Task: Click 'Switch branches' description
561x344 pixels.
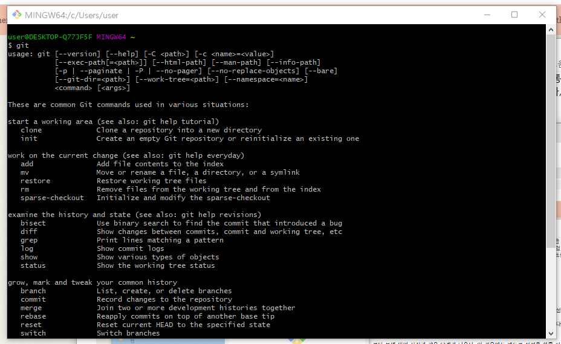Action: pyautogui.click(x=128, y=333)
